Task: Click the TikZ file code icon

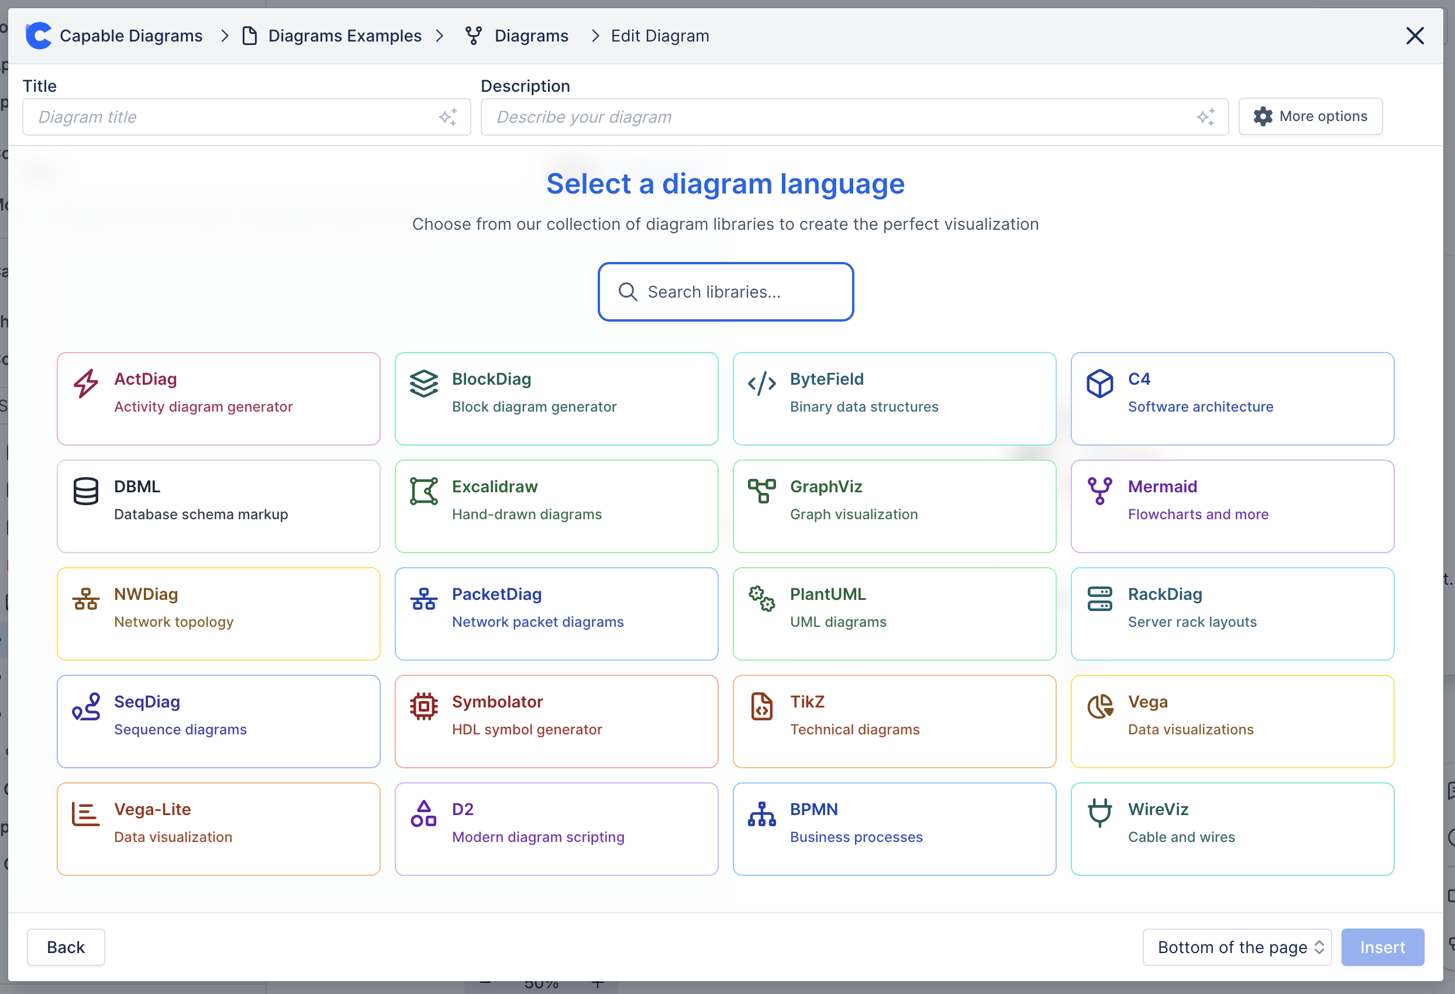Action: [762, 706]
